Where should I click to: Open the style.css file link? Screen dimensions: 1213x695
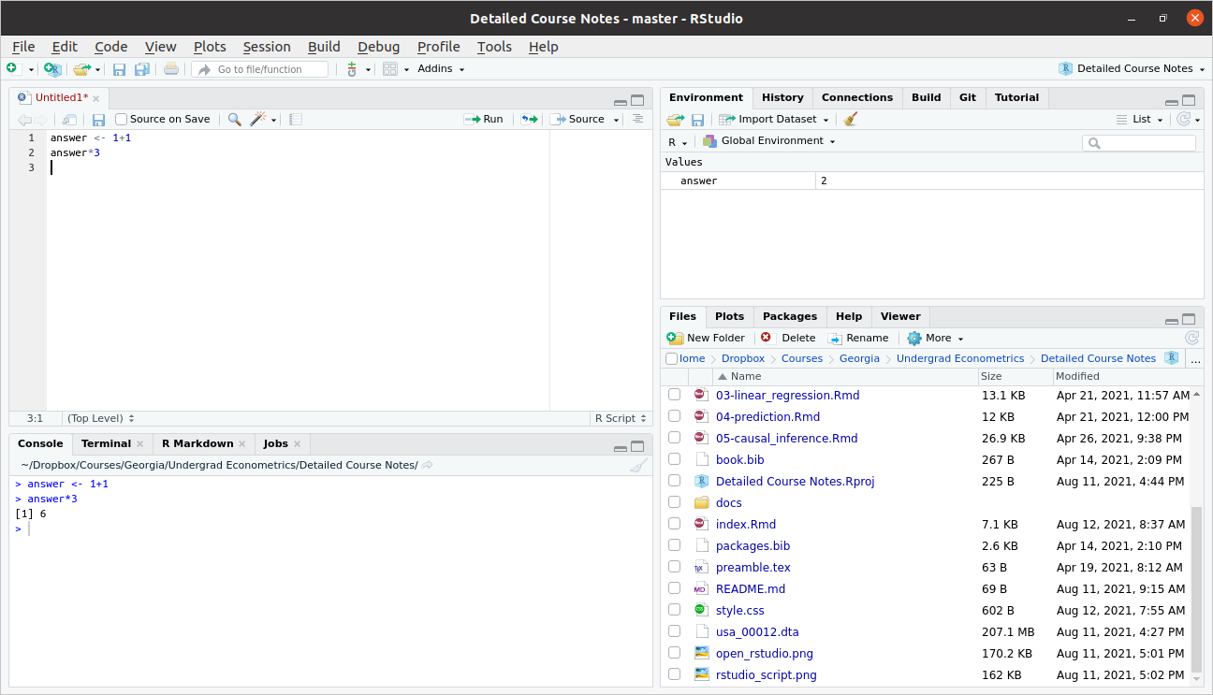click(x=739, y=610)
